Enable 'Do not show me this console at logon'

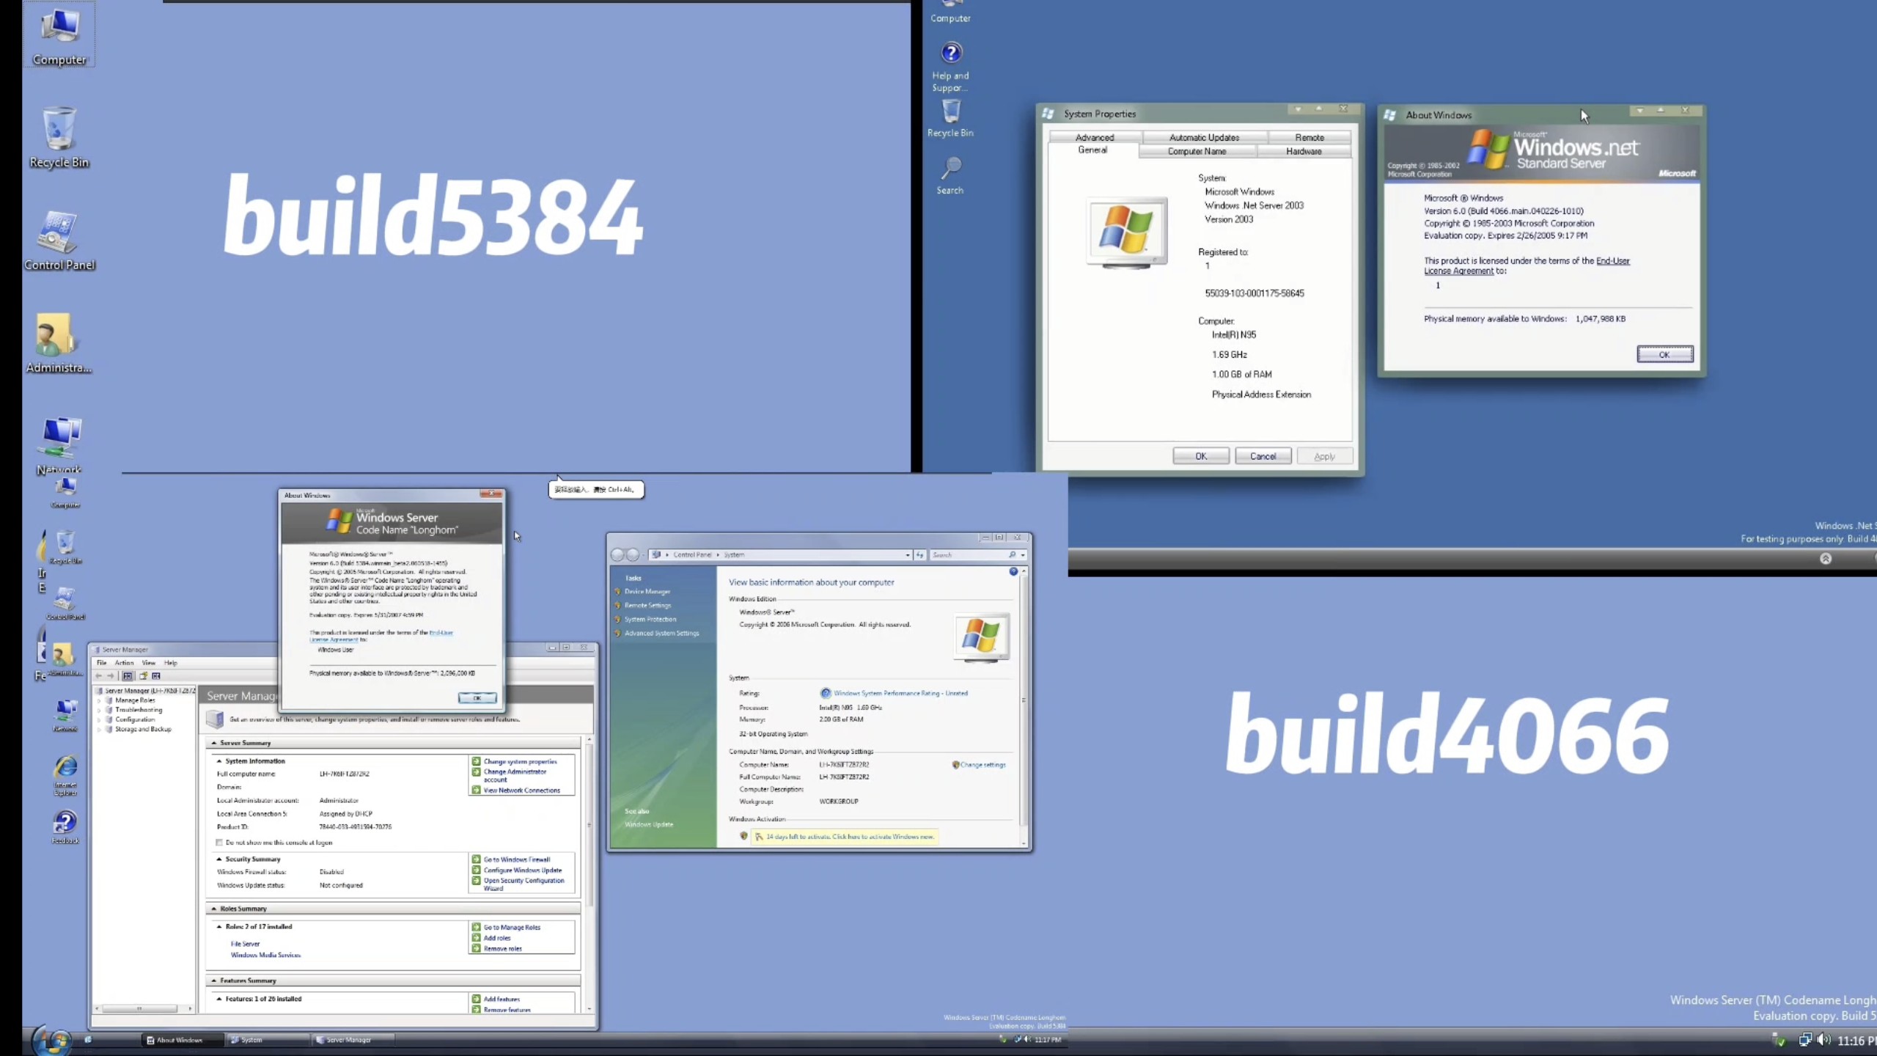[219, 843]
